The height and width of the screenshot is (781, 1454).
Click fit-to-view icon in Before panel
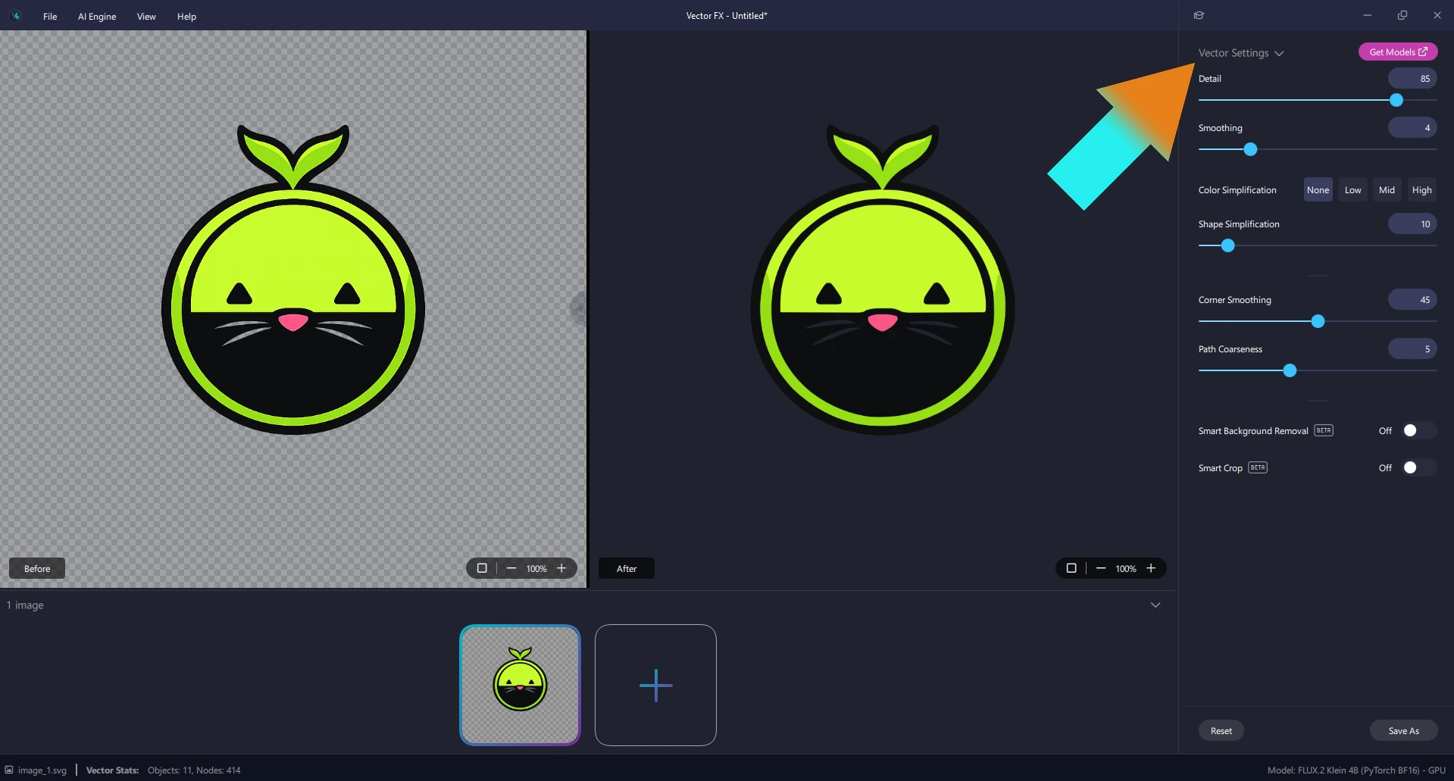(x=482, y=568)
